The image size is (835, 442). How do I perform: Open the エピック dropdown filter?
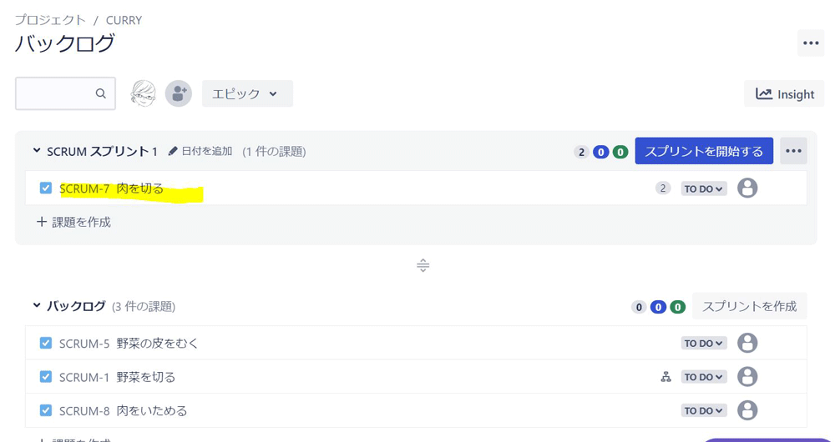point(247,93)
